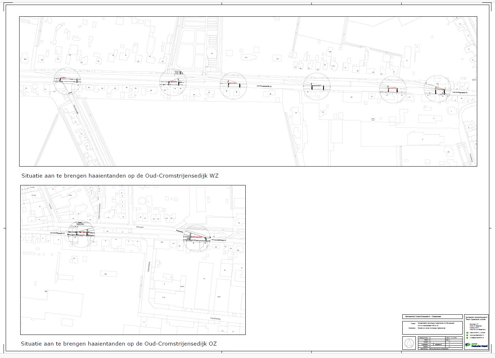Click the leftmost circled detail on the WZ map
This screenshot has height=358, width=495.
pos(67,81)
